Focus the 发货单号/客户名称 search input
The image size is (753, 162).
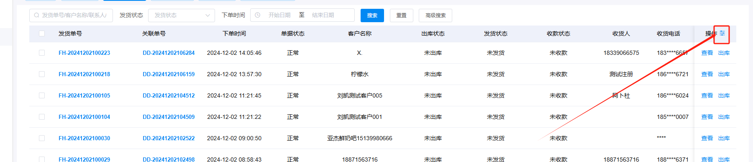pyautogui.click(x=71, y=15)
